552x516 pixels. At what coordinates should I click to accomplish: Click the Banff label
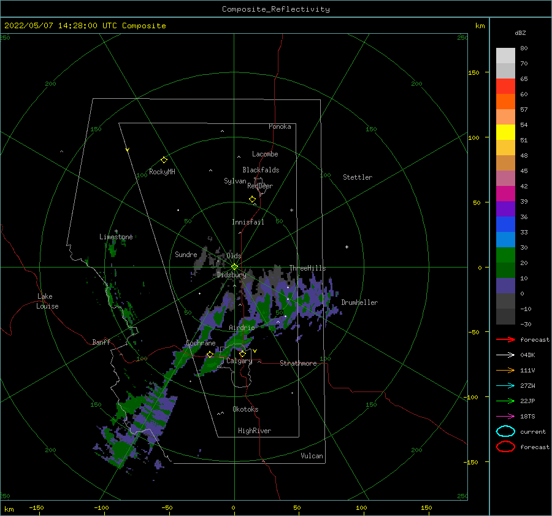pyautogui.click(x=101, y=342)
